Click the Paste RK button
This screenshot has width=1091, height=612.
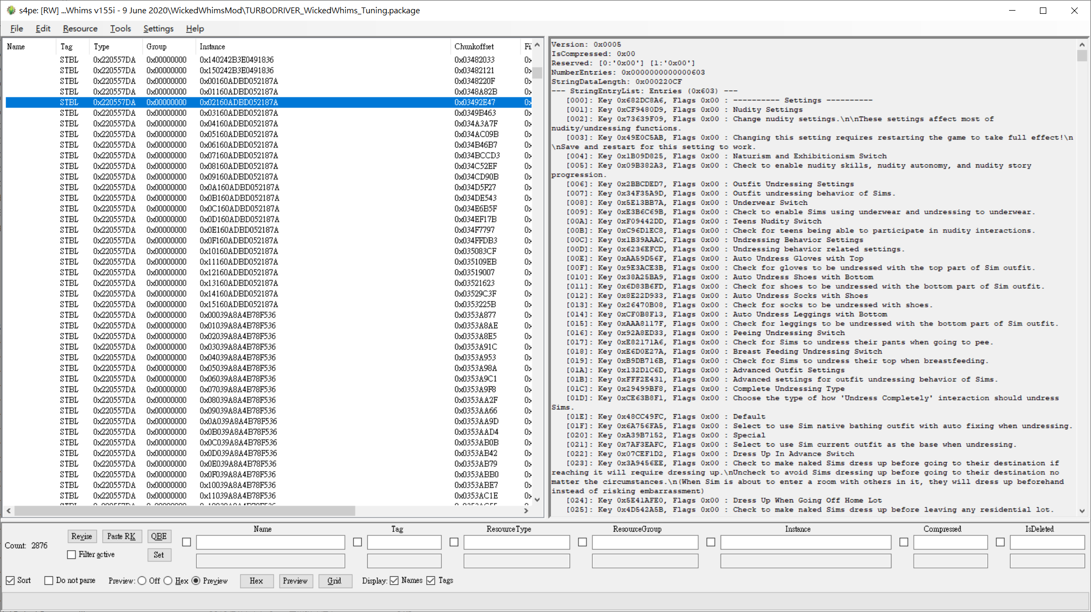(x=121, y=536)
